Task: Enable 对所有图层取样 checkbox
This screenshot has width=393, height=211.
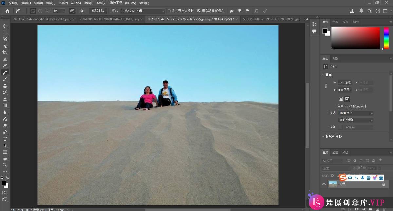Action: tap(169, 11)
